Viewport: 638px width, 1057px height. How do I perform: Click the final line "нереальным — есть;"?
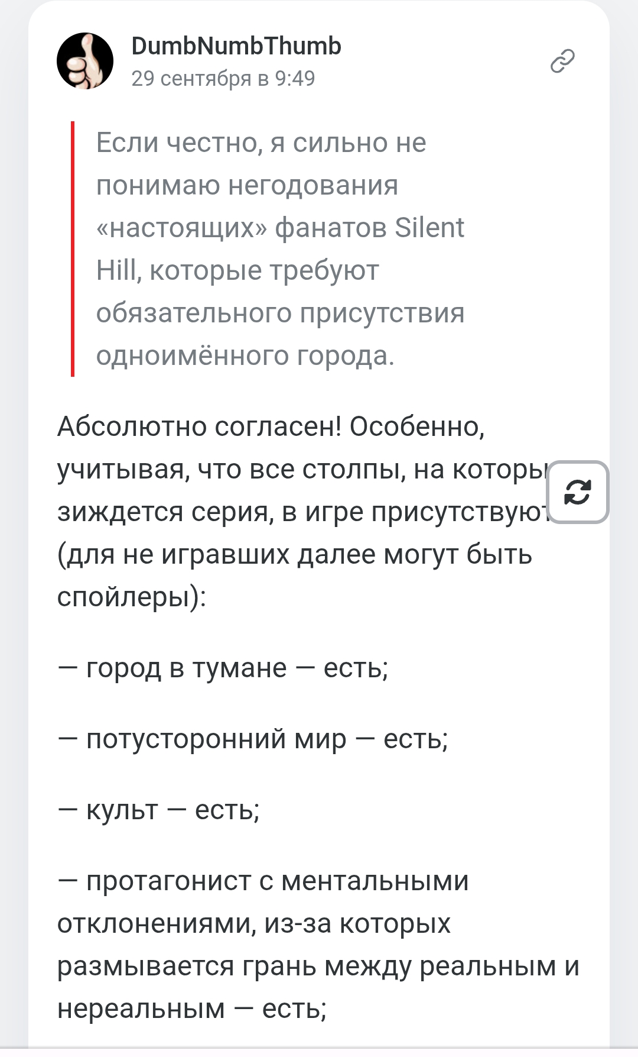click(191, 1008)
